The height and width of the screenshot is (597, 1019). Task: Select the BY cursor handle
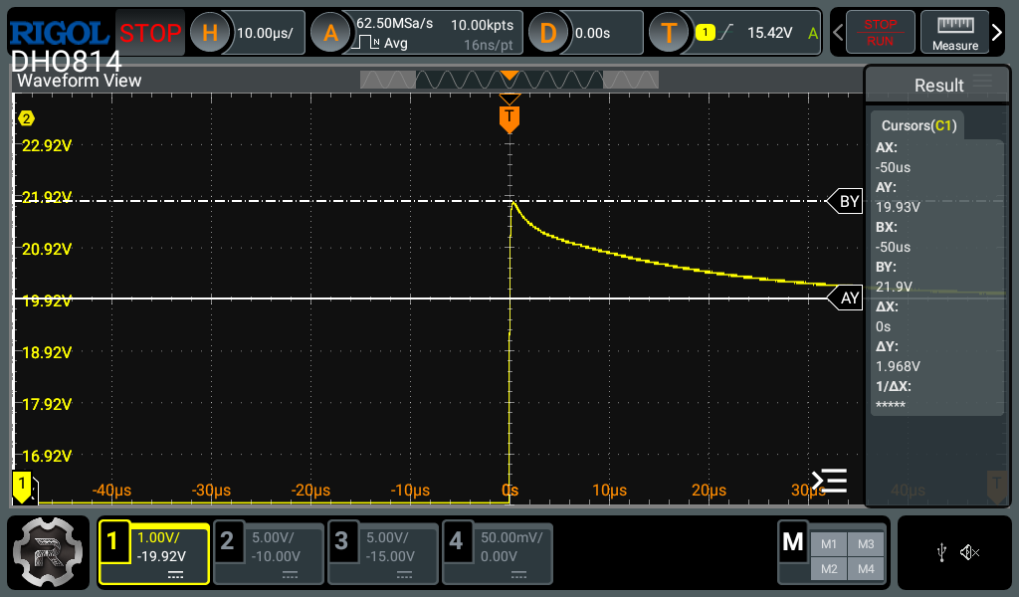[847, 202]
